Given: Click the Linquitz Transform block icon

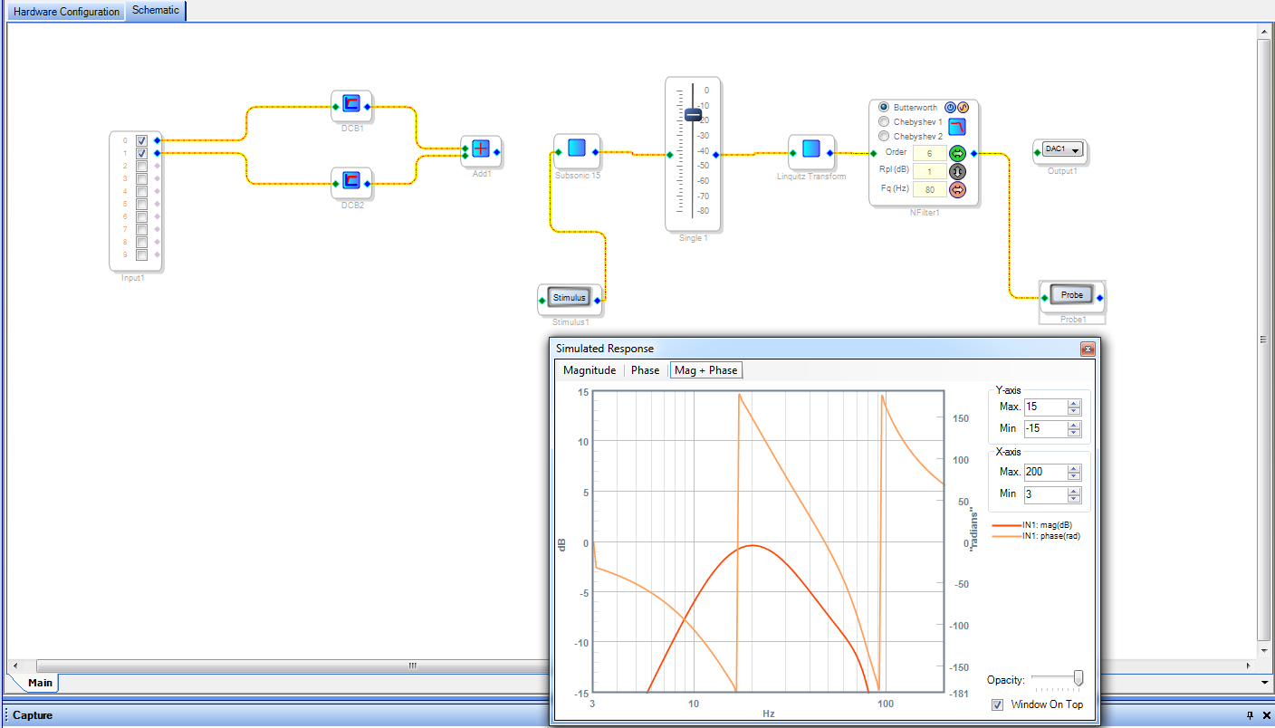Looking at the screenshot, I should (811, 149).
